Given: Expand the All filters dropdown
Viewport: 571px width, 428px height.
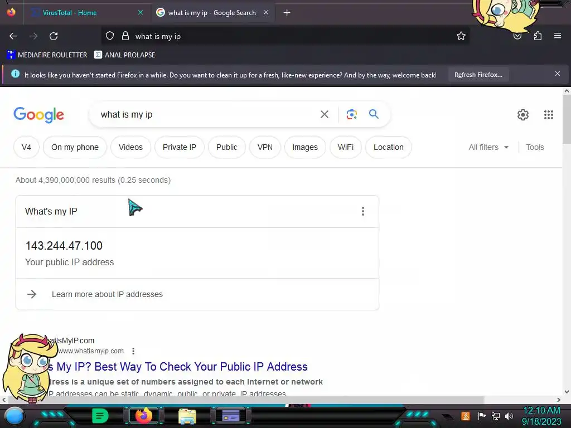Looking at the screenshot, I should [x=488, y=147].
